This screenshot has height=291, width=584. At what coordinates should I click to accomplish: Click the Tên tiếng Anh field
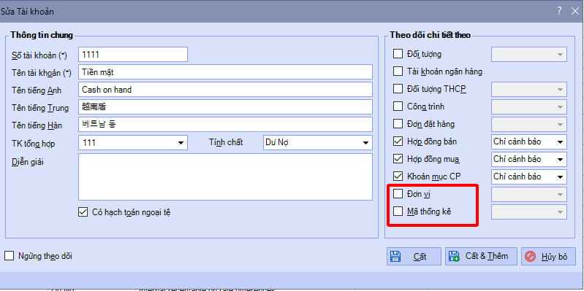[x=225, y=90]
